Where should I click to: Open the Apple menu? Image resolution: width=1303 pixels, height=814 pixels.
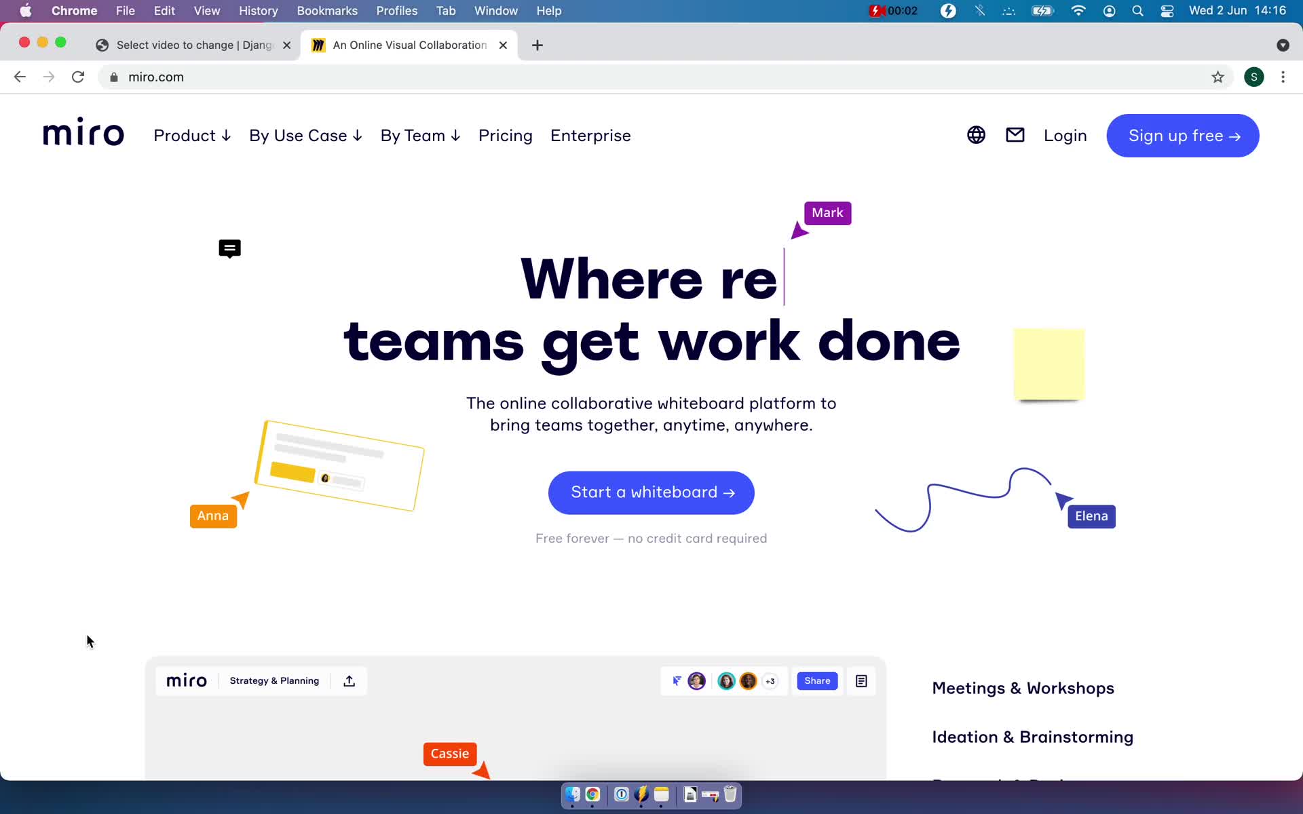[26, 11]
